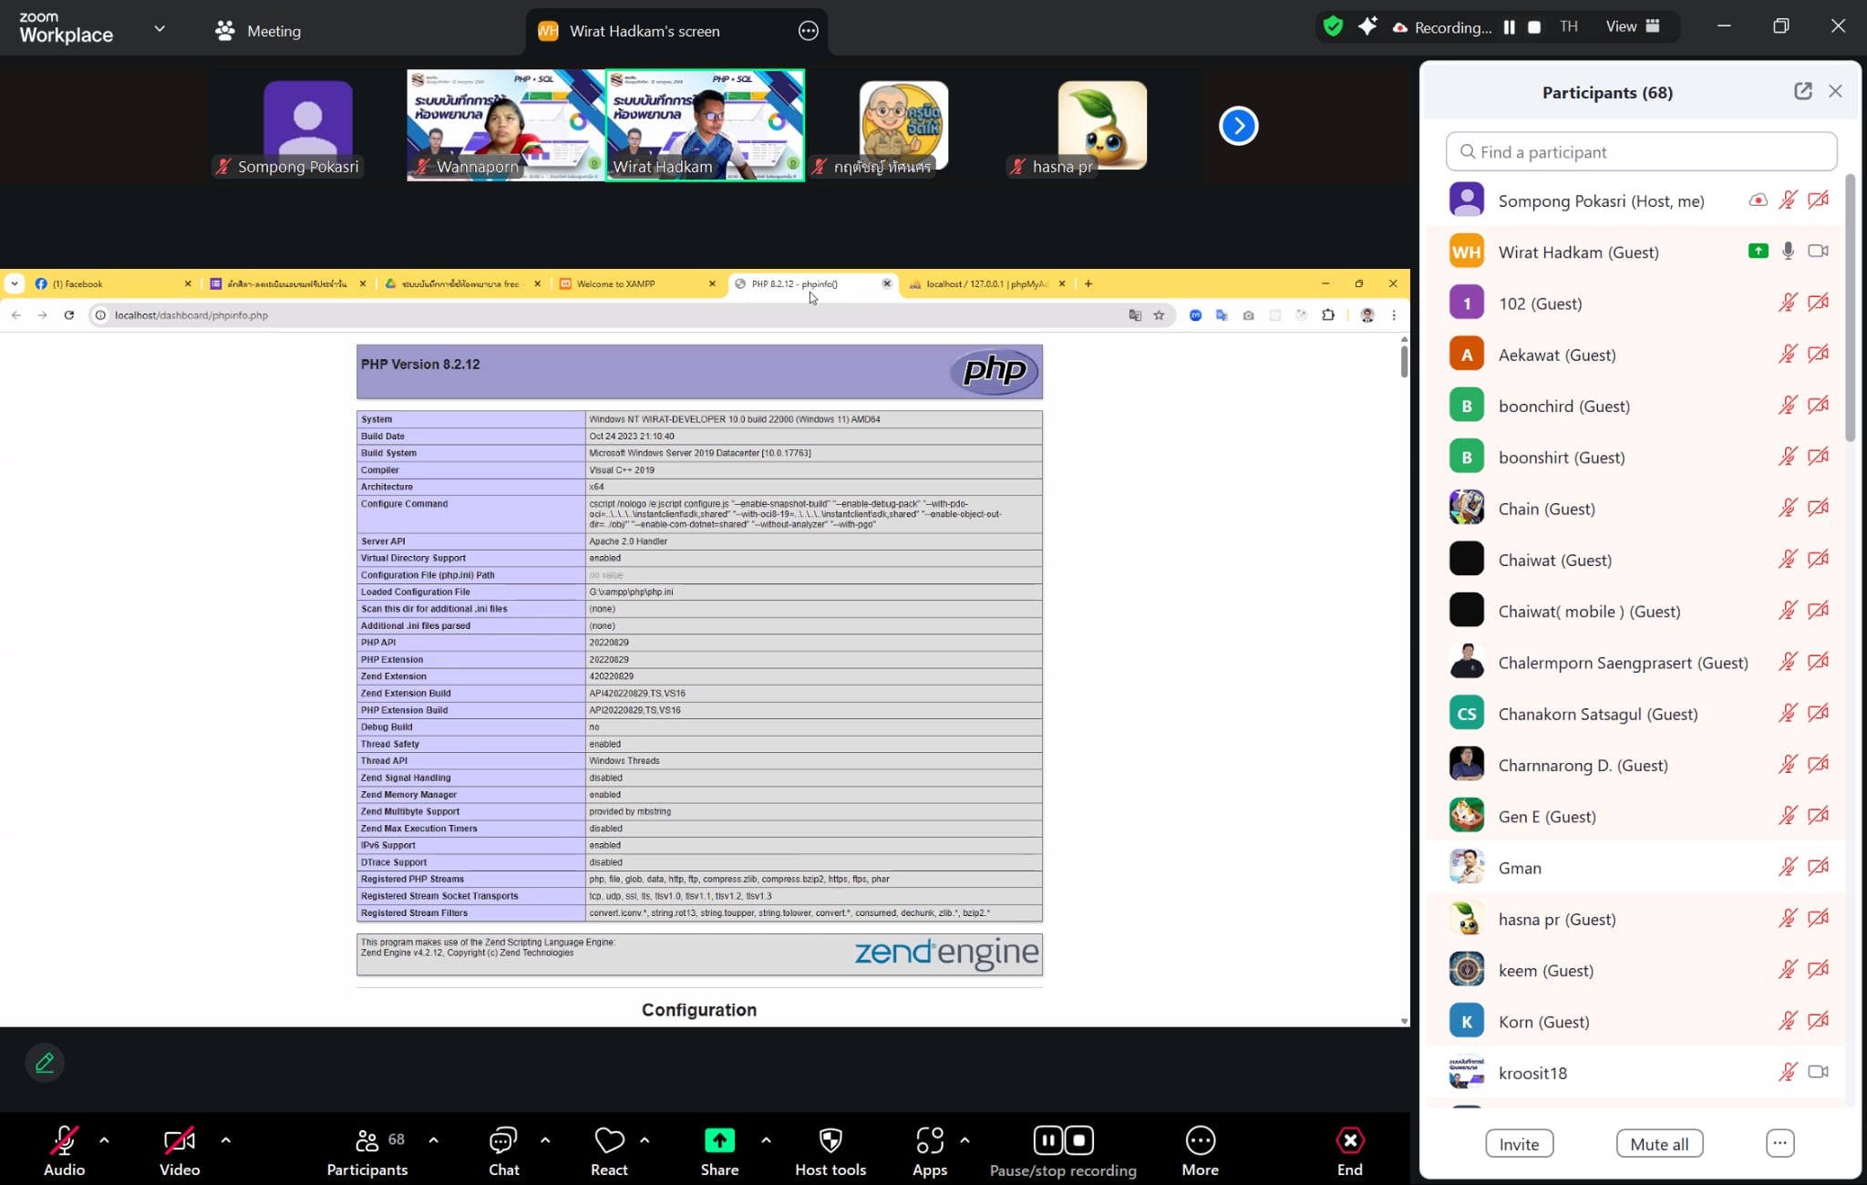1867x1185 pixels.
Task: Click the green Share screen icon
Action: point(719,1140)
